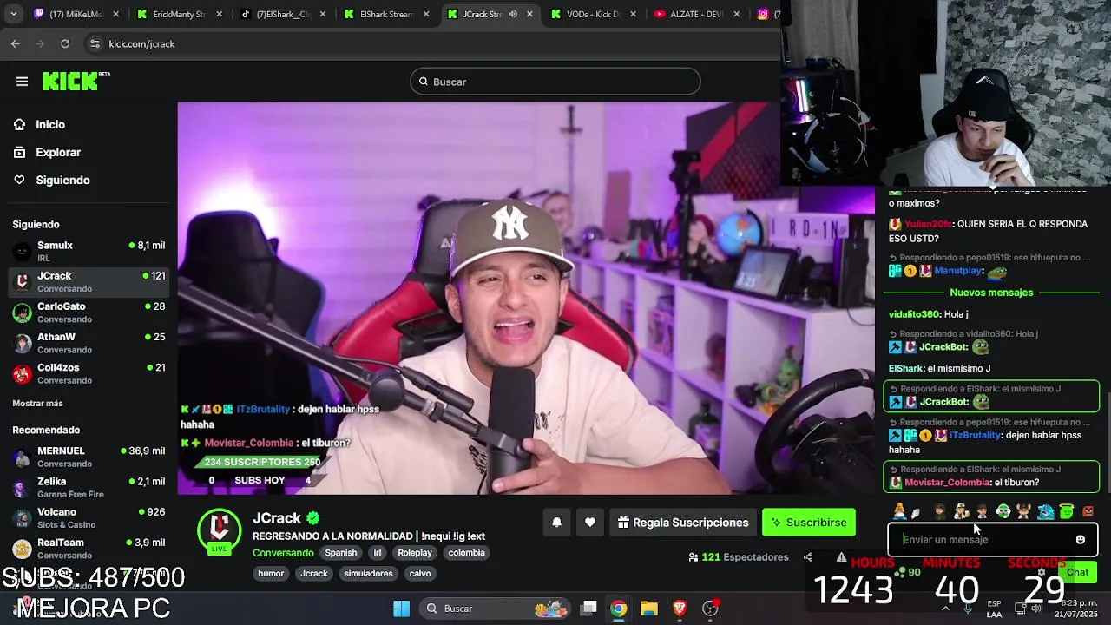Switch to the ElShark_Clips TikTok tab
Viewport: 1111px width, 625px height.
tap(282, 14)
